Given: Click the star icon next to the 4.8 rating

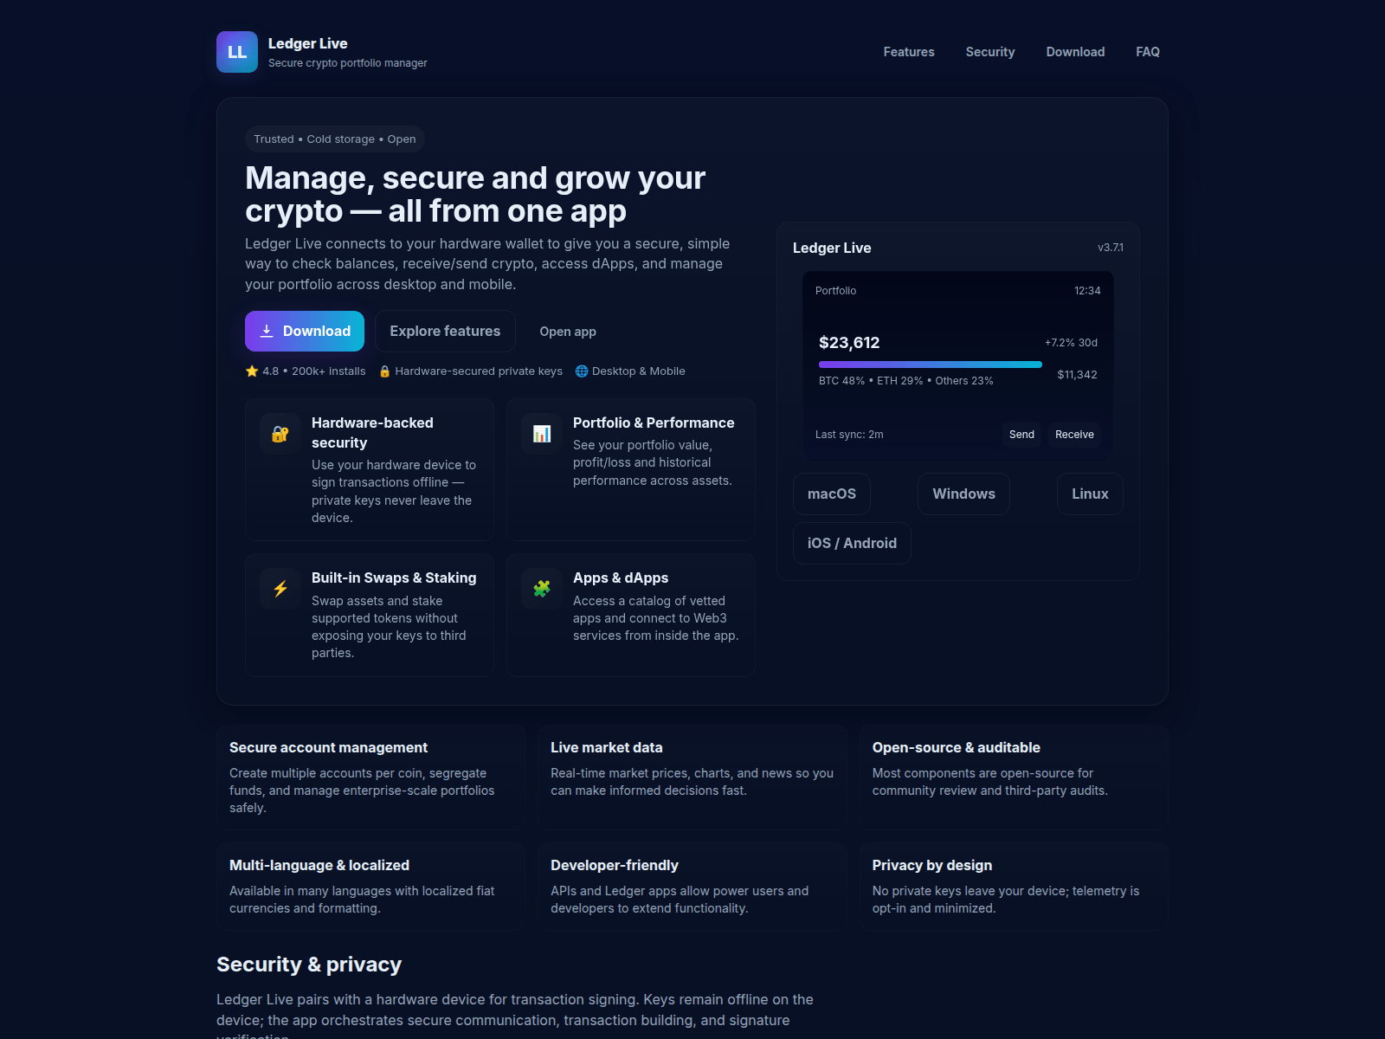Looking at the screenshot, I should click(251, 371).
